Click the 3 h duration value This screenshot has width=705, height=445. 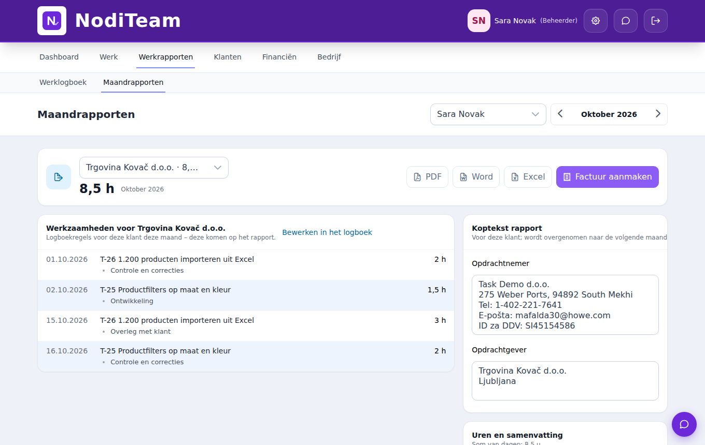[440, 320]
